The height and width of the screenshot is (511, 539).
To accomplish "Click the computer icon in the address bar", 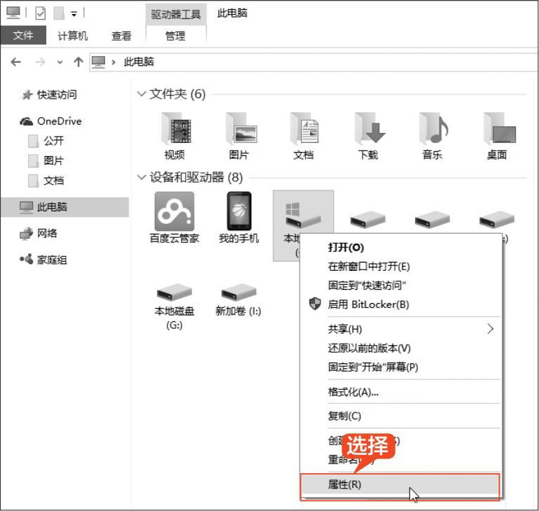I will point(98,62).
